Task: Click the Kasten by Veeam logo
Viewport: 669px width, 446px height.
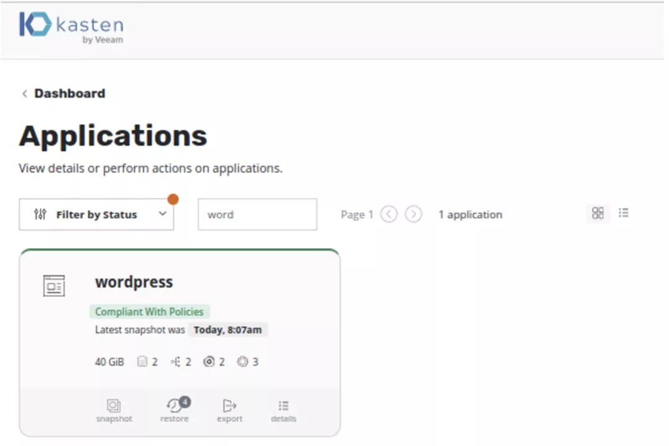Action: click(x=71, y=28)
